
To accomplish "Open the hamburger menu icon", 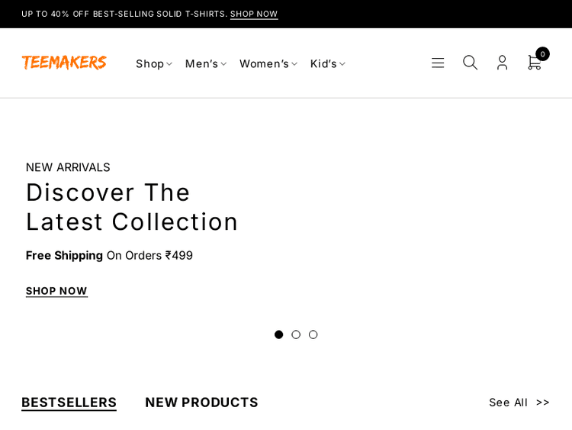I will pos(438,63).
